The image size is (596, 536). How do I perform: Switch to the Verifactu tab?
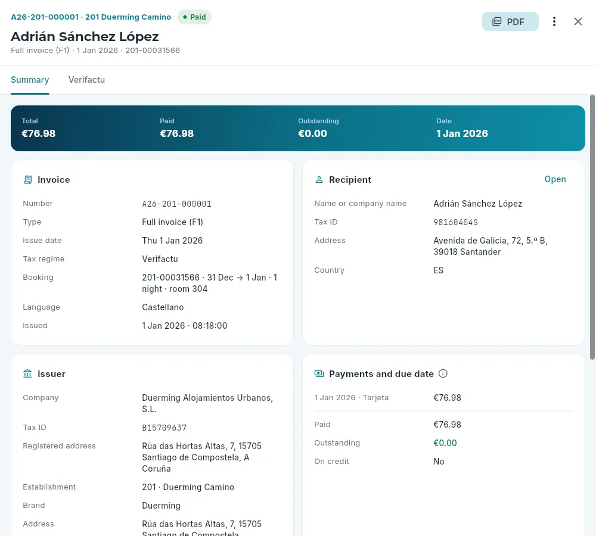[86, 80]
